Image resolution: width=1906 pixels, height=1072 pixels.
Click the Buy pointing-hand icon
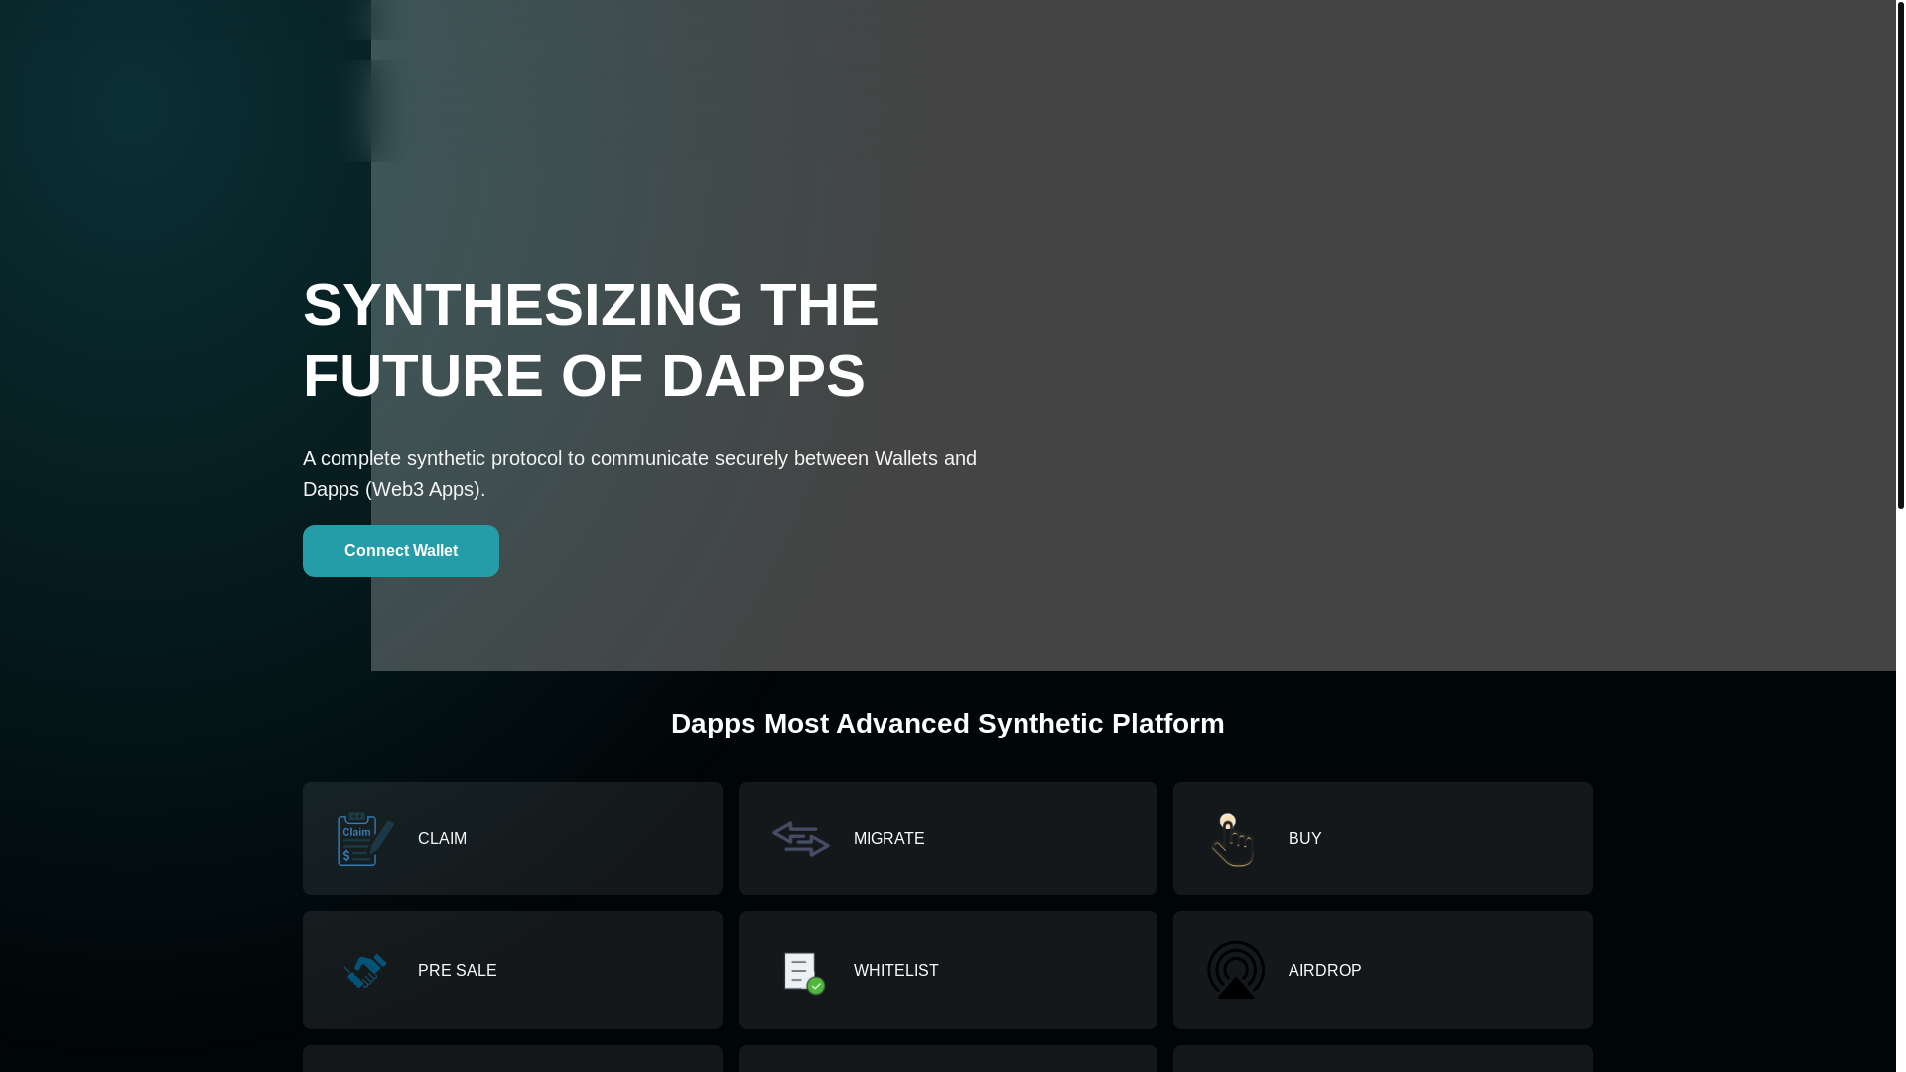pos(1234,839)
